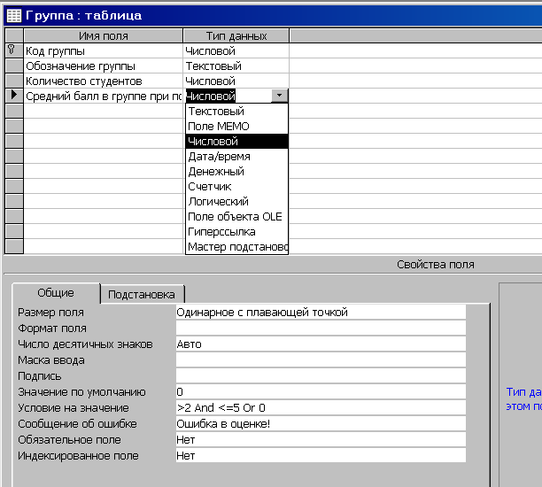
Task: Click the primary key row selector
Action: click(x=14, y=50)
